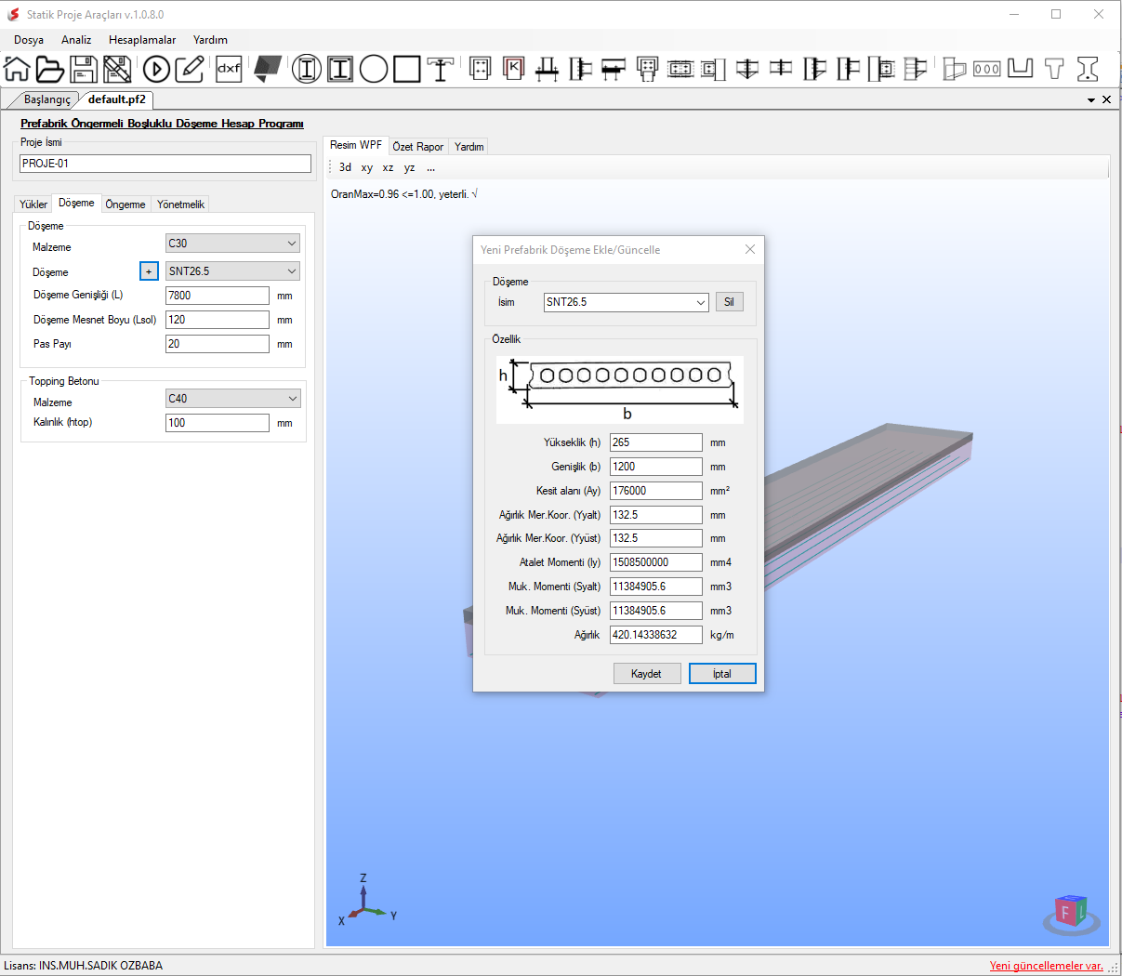
Task: Open the hollow core slab icon with three holes
Action: pyautogui.click(x=986, y=69)
